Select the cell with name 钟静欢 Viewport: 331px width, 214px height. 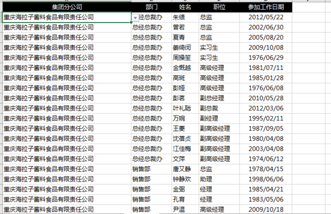tap(185, 179)
